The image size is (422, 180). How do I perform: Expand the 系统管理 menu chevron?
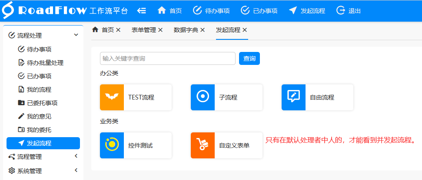[x=76, y=170]
